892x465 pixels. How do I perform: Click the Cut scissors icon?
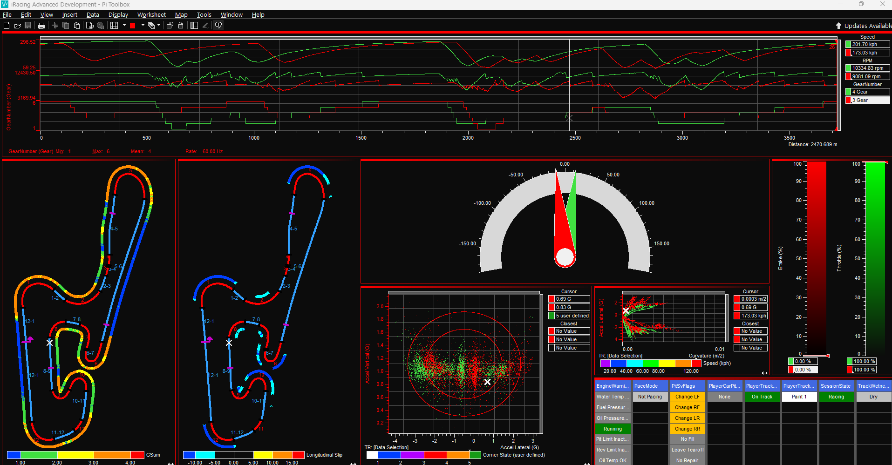pyautogui.click(x=55, y=26)
